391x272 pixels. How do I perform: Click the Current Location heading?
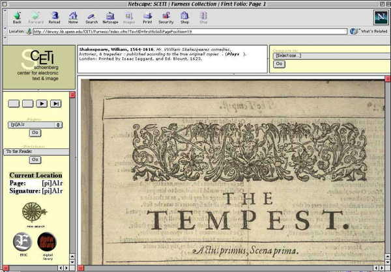pos(36,175)
